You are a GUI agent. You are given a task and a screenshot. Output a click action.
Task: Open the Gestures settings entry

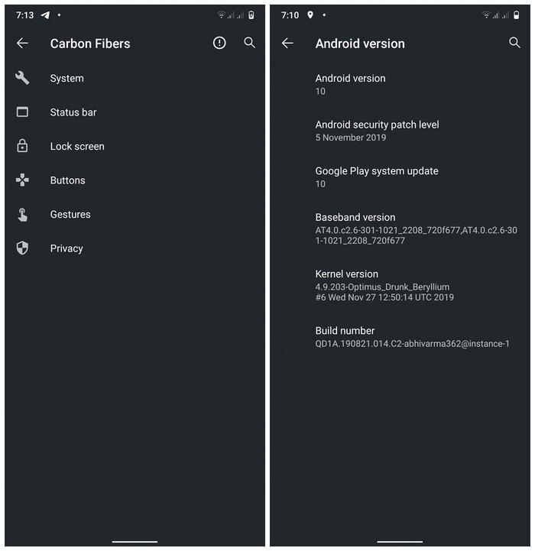pyautogui.click(x=135, y=214)
